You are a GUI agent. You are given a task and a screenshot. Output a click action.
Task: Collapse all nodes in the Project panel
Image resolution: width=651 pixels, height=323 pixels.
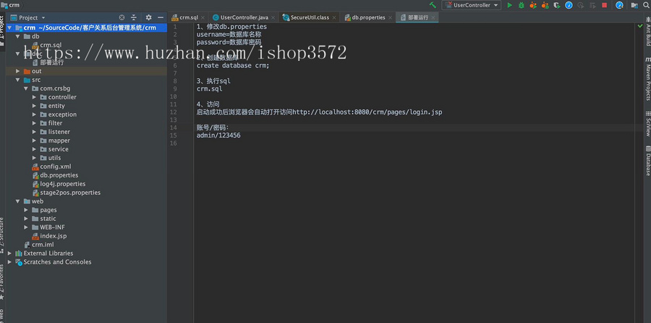click(134, 17)
